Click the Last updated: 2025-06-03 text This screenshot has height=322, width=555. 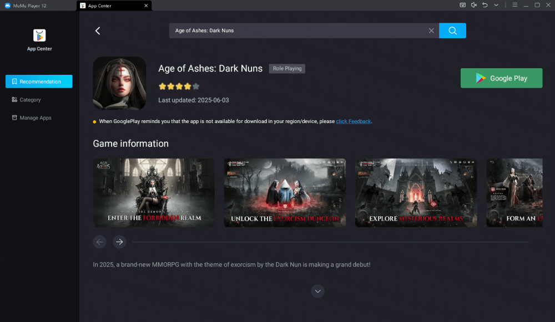194,100
